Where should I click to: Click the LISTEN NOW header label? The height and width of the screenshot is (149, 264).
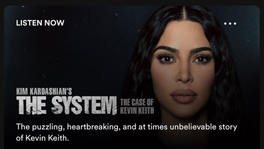[40, 23]
